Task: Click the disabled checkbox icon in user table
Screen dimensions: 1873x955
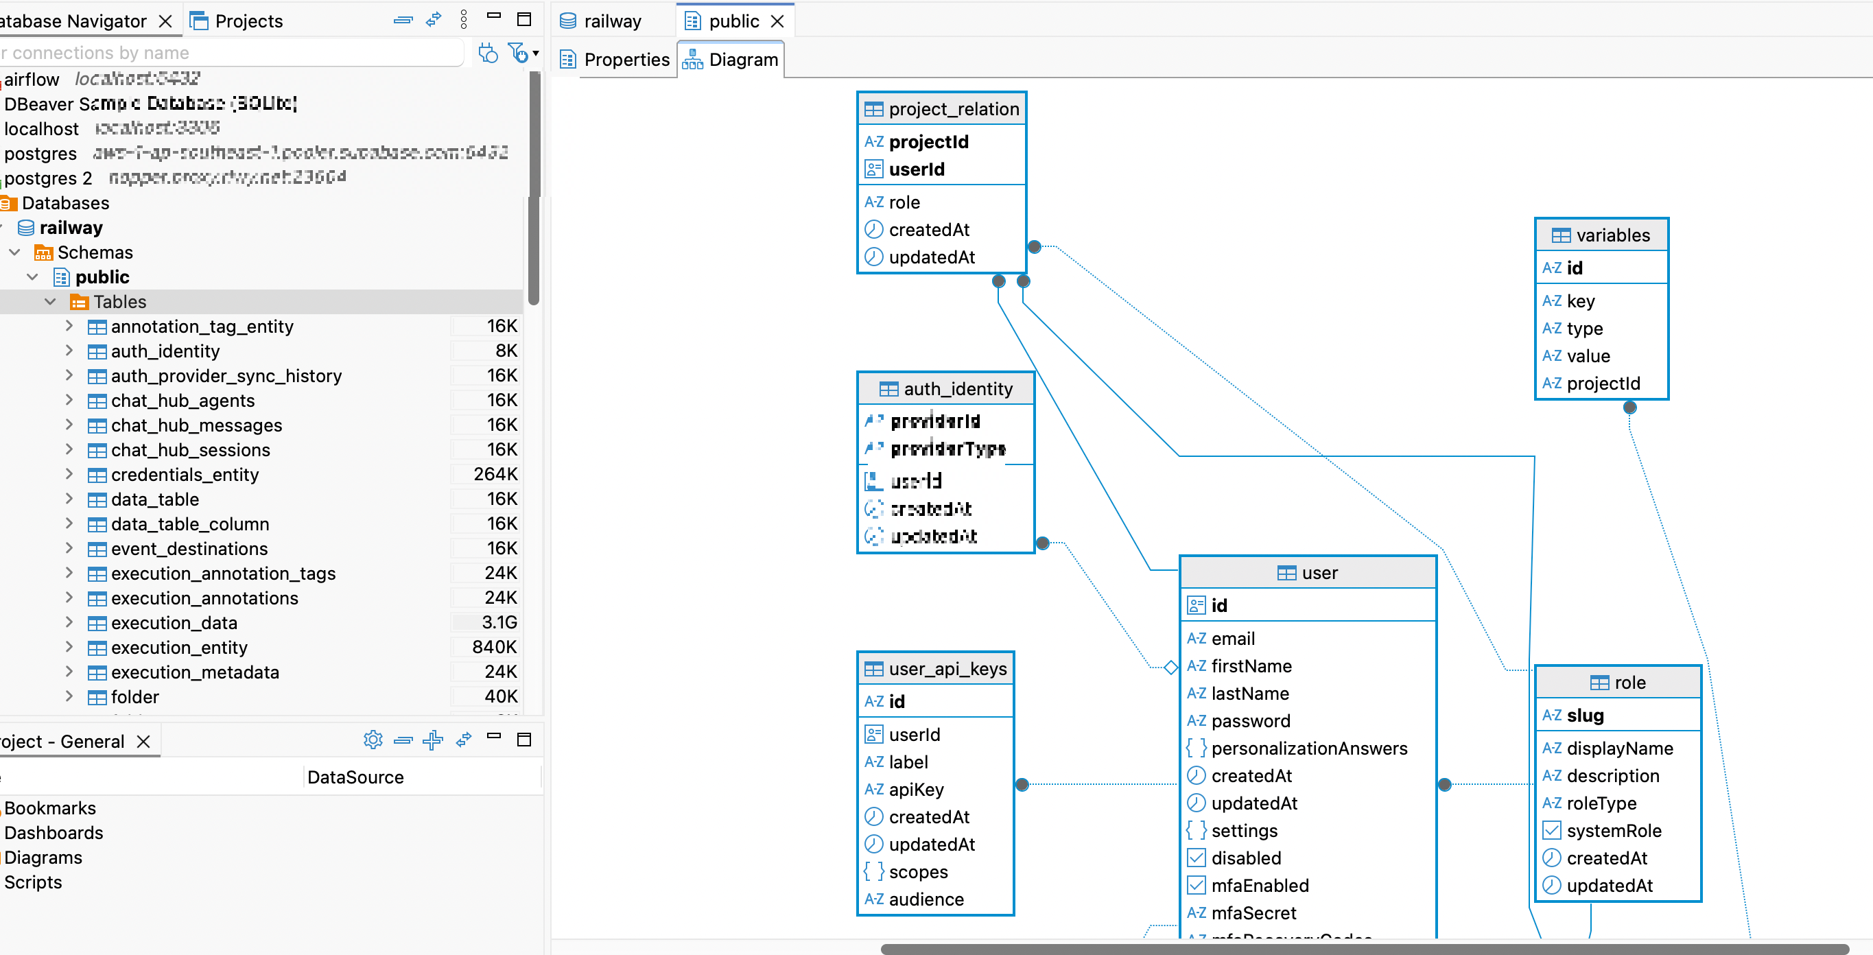Action: pos(1196,858)
